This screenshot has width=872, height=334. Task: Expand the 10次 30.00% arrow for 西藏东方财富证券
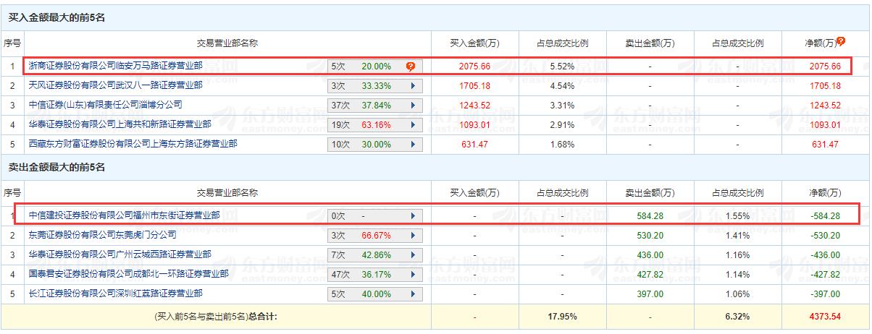pyautogui.click(x=414, y=145)
